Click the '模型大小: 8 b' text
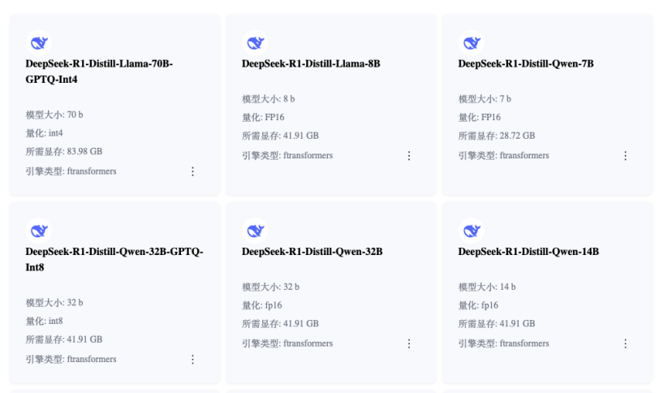 click(x=269, y=98)
